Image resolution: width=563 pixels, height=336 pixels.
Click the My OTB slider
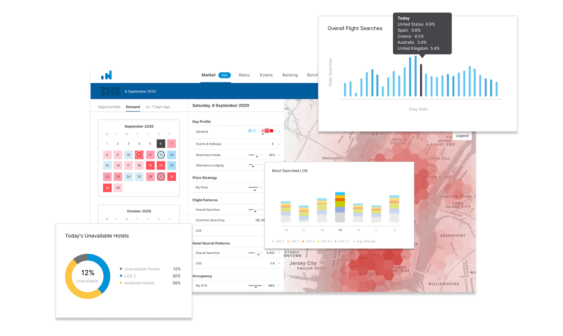(x=255, y=286)
